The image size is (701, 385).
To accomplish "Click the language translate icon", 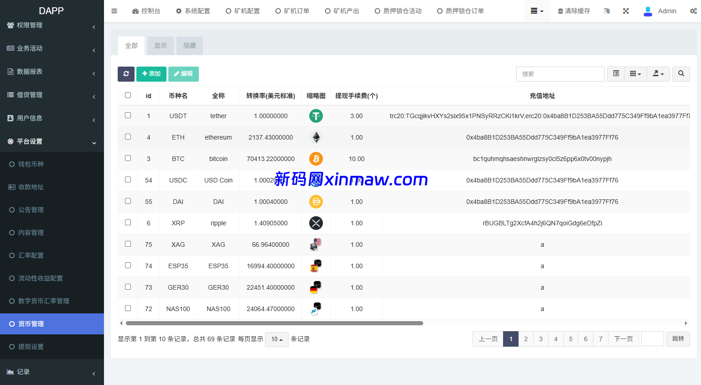I will click(x=607, y=11).
